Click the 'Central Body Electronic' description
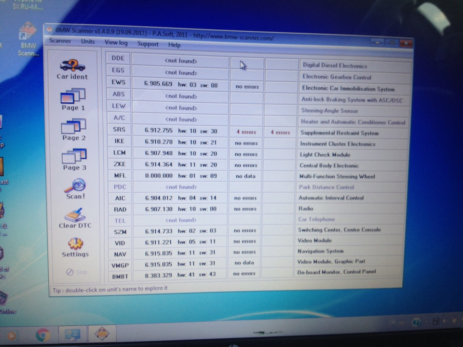This screenshot has height=347, width=463. click(329, 165)
